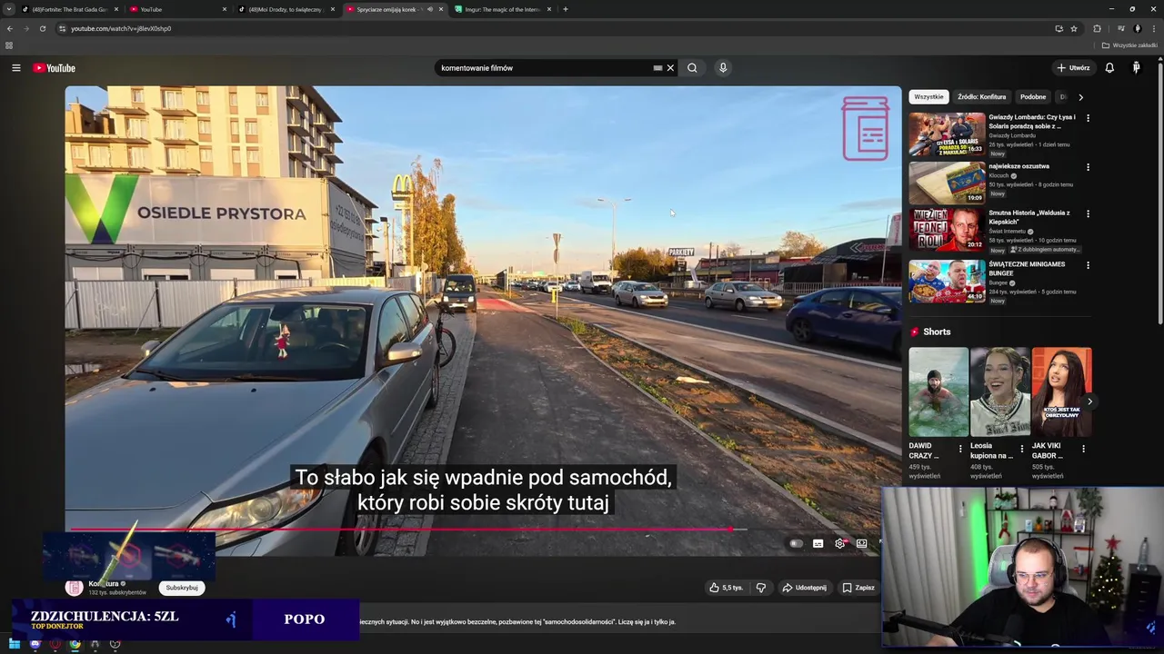Focus the 'komentowanie filmów' search field
The height and width of the screenshot is (654, 1164).
click(x=544, y=68)
